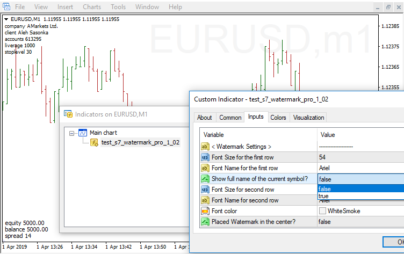
Task: Minimize the inner chart window
Action: point(378,7)
